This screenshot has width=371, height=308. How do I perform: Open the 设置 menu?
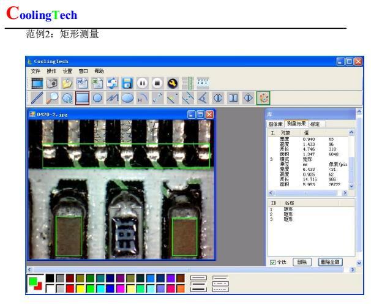67,71
